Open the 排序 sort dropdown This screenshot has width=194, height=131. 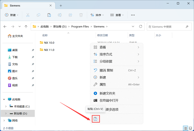(x=97, y=15)
